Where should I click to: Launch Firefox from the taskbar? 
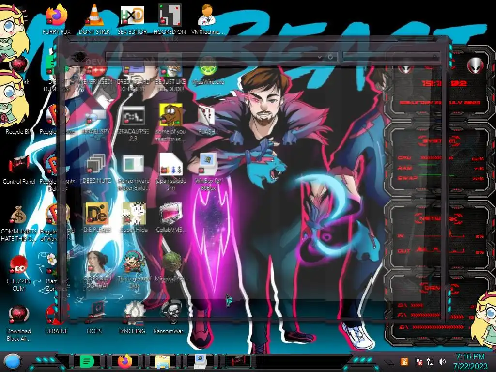tap(125, 361)
